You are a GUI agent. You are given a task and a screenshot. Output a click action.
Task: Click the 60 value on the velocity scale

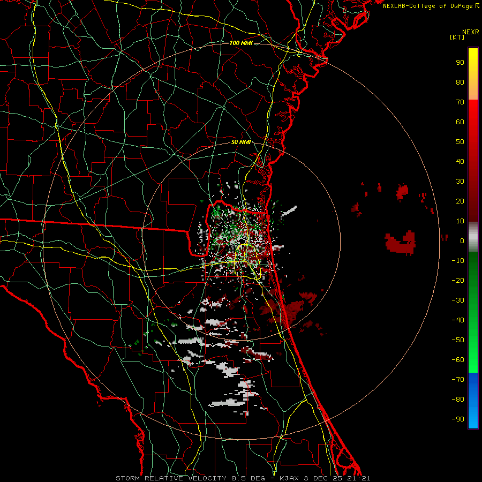[x=460, y=122]
